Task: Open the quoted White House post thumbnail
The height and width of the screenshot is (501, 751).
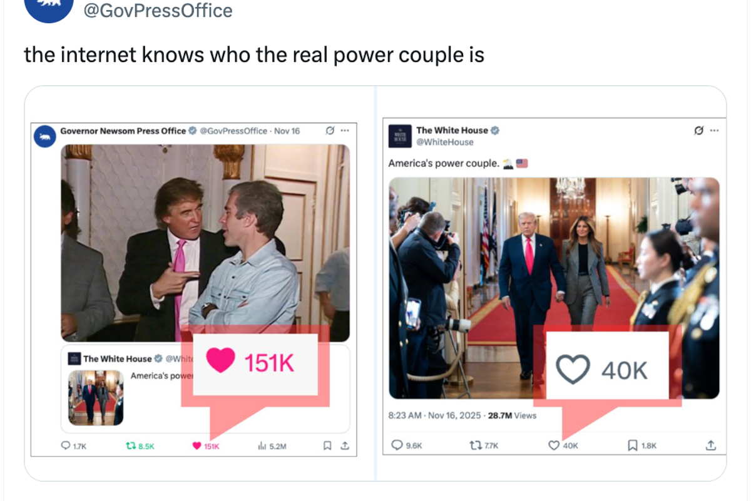Action: 96,398
